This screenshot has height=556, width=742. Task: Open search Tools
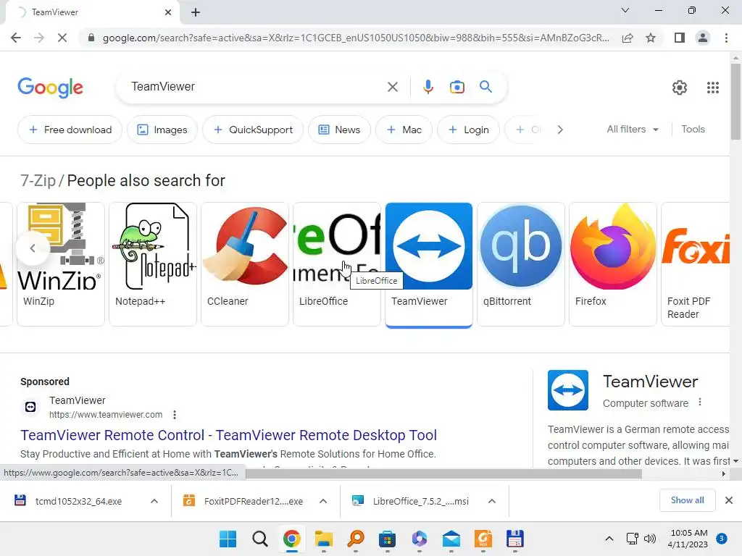(693, 129)
